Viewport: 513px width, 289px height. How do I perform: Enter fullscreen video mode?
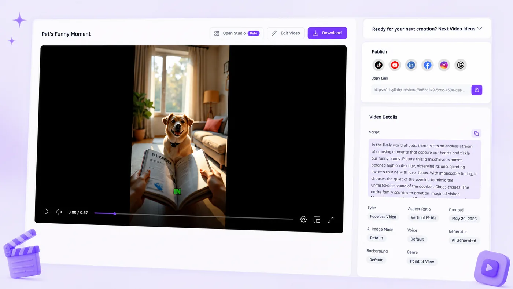[331, 220]
